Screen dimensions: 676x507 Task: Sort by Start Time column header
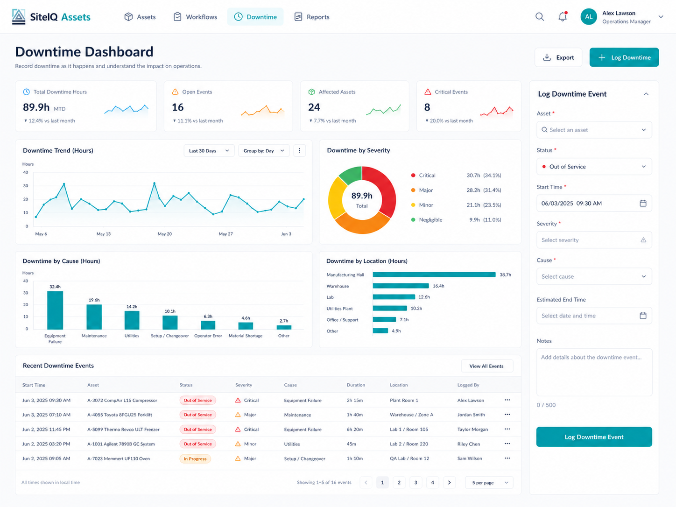click(34, 385)
